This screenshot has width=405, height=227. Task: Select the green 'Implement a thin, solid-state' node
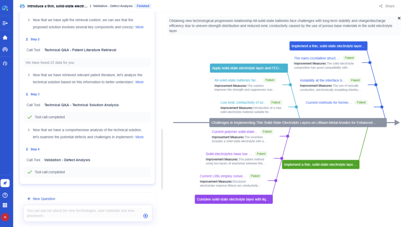[x=320, y=164]
